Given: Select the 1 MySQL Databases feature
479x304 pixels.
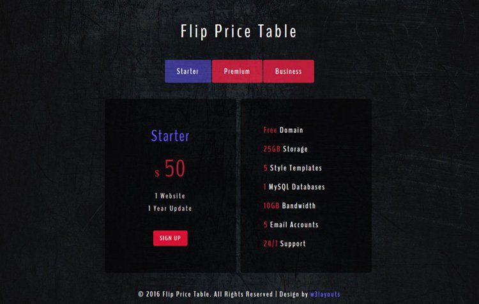Looking at the screenshot, I should point(294,187).
